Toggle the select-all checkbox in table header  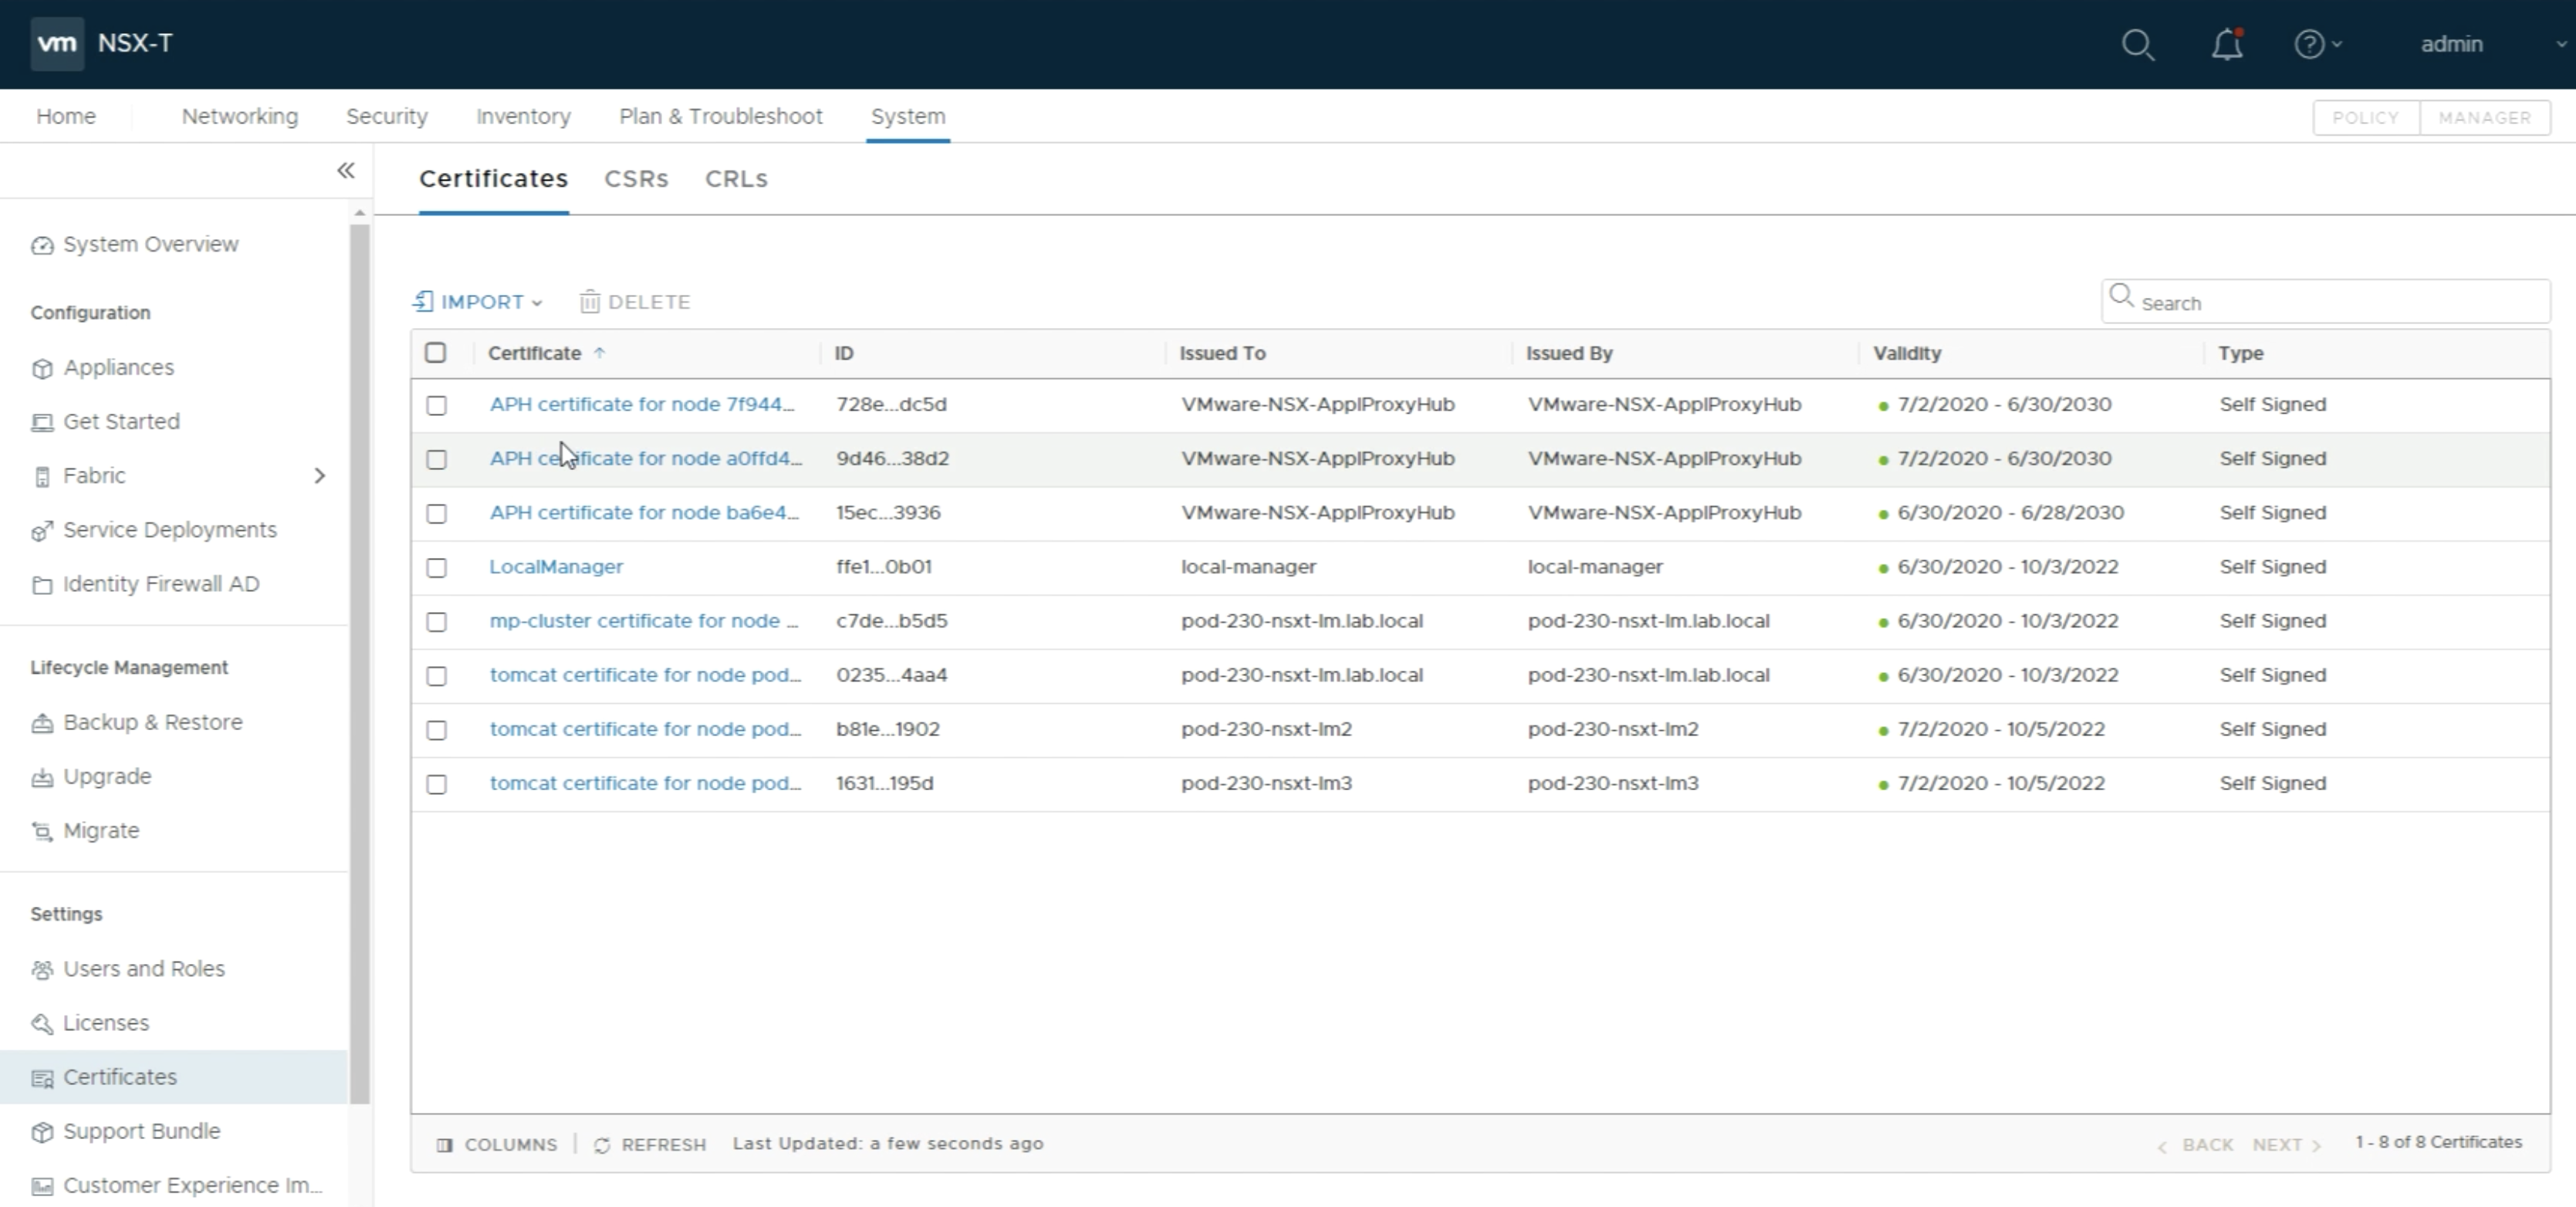[435, 353]
